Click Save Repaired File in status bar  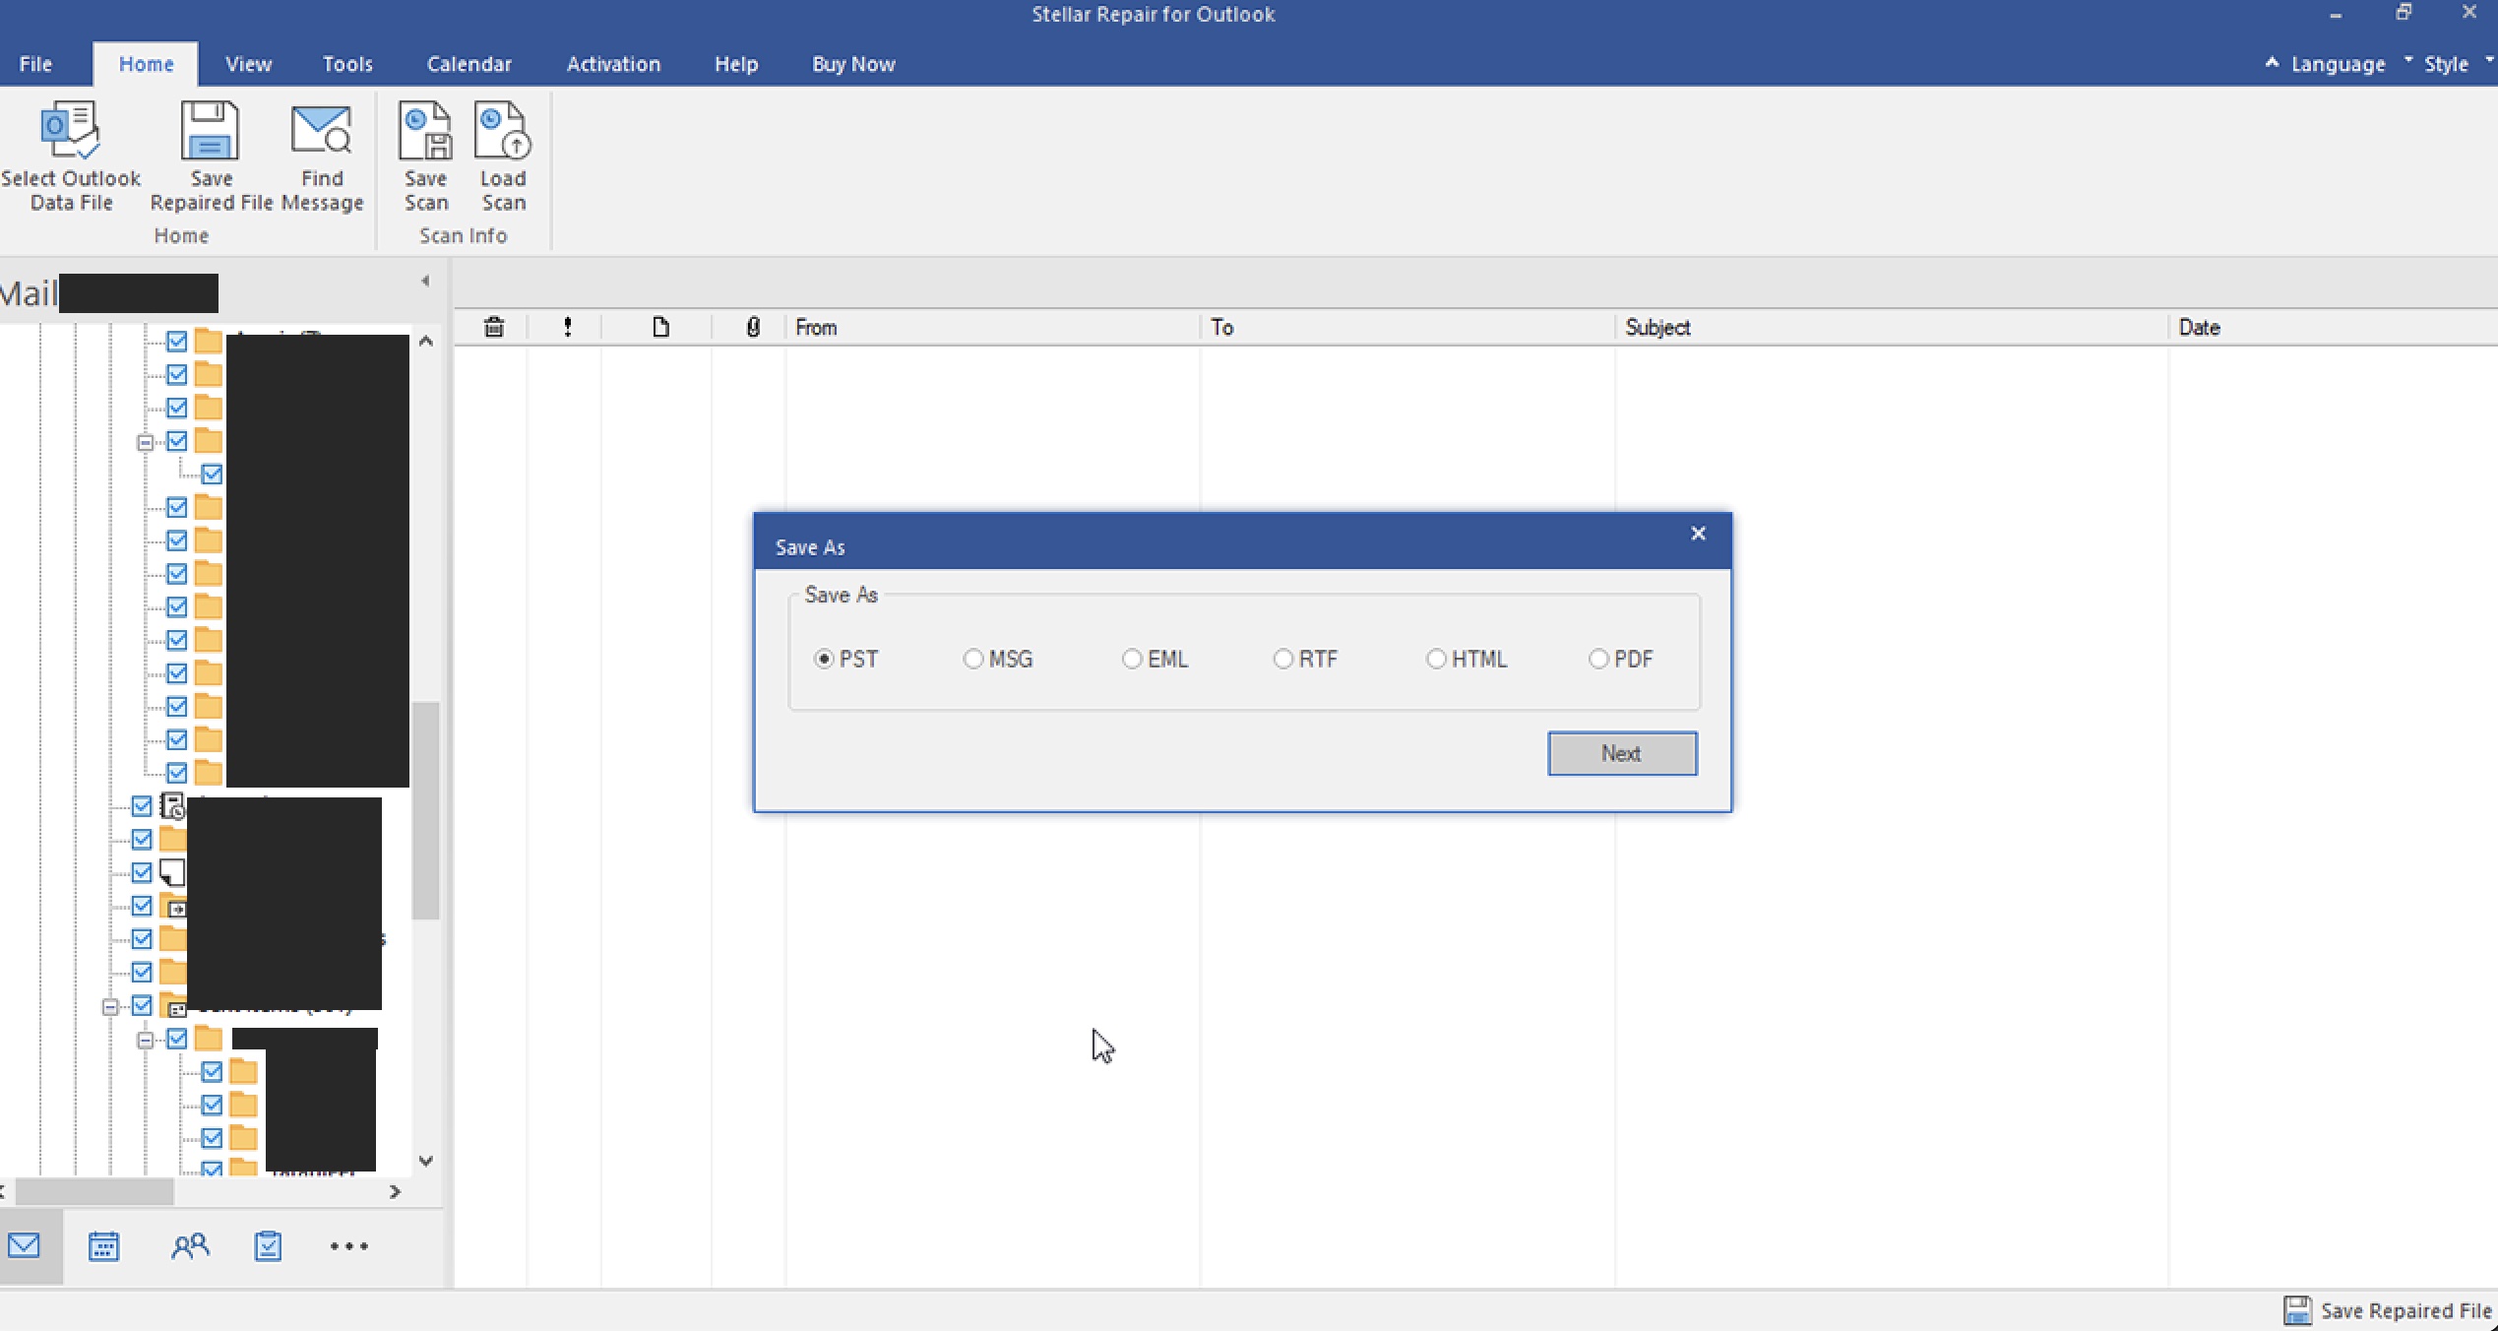pyautogui.click(x=2388, y=1310)
